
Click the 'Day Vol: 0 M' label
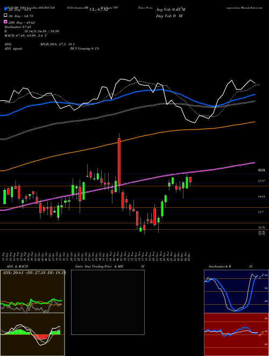[169, 16]
